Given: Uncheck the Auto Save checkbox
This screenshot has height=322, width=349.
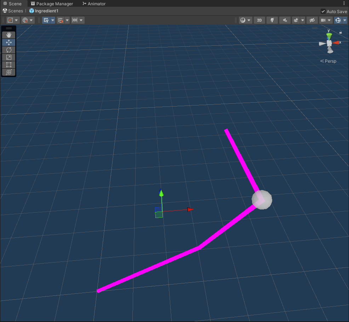Looking at the screenshot, I should pos(323,11).
